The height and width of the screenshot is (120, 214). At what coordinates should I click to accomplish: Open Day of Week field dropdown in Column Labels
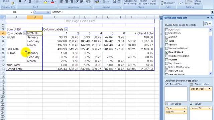(x=209, y=89)
